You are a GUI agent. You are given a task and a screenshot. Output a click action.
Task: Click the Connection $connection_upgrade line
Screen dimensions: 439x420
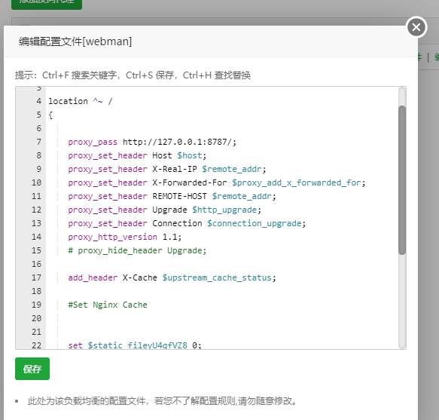[187, 223]
